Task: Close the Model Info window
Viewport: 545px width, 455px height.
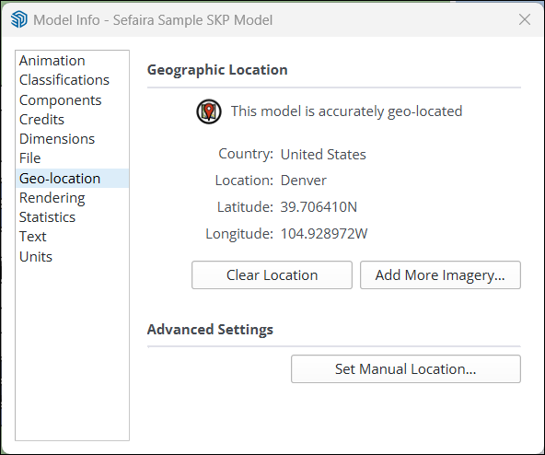Action: [525, 19]
